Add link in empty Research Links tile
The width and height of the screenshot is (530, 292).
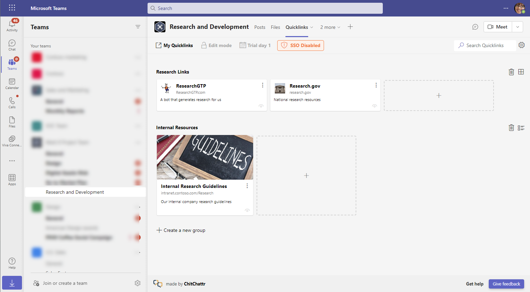tap(439, 96)
